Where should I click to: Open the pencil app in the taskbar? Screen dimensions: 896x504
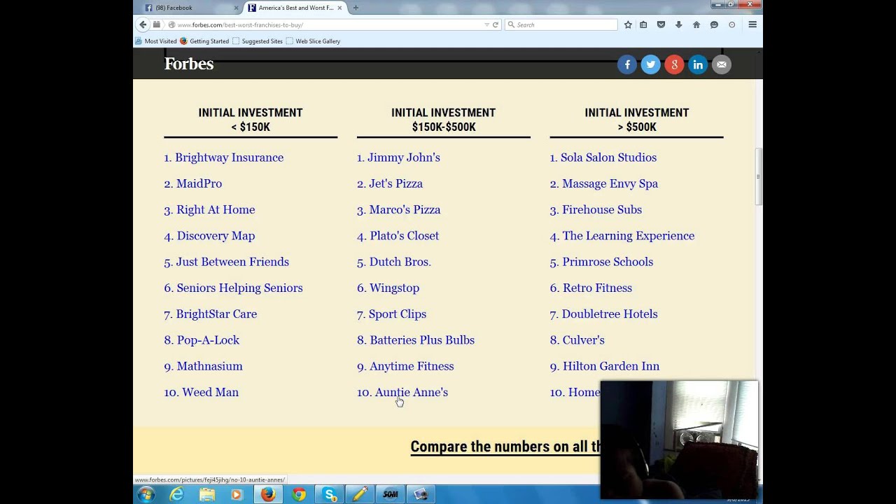point(360,494)
